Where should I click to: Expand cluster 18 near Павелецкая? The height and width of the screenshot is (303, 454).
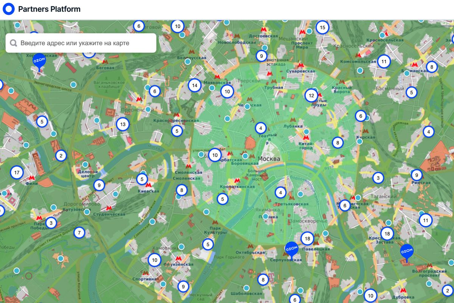[307, 239]
